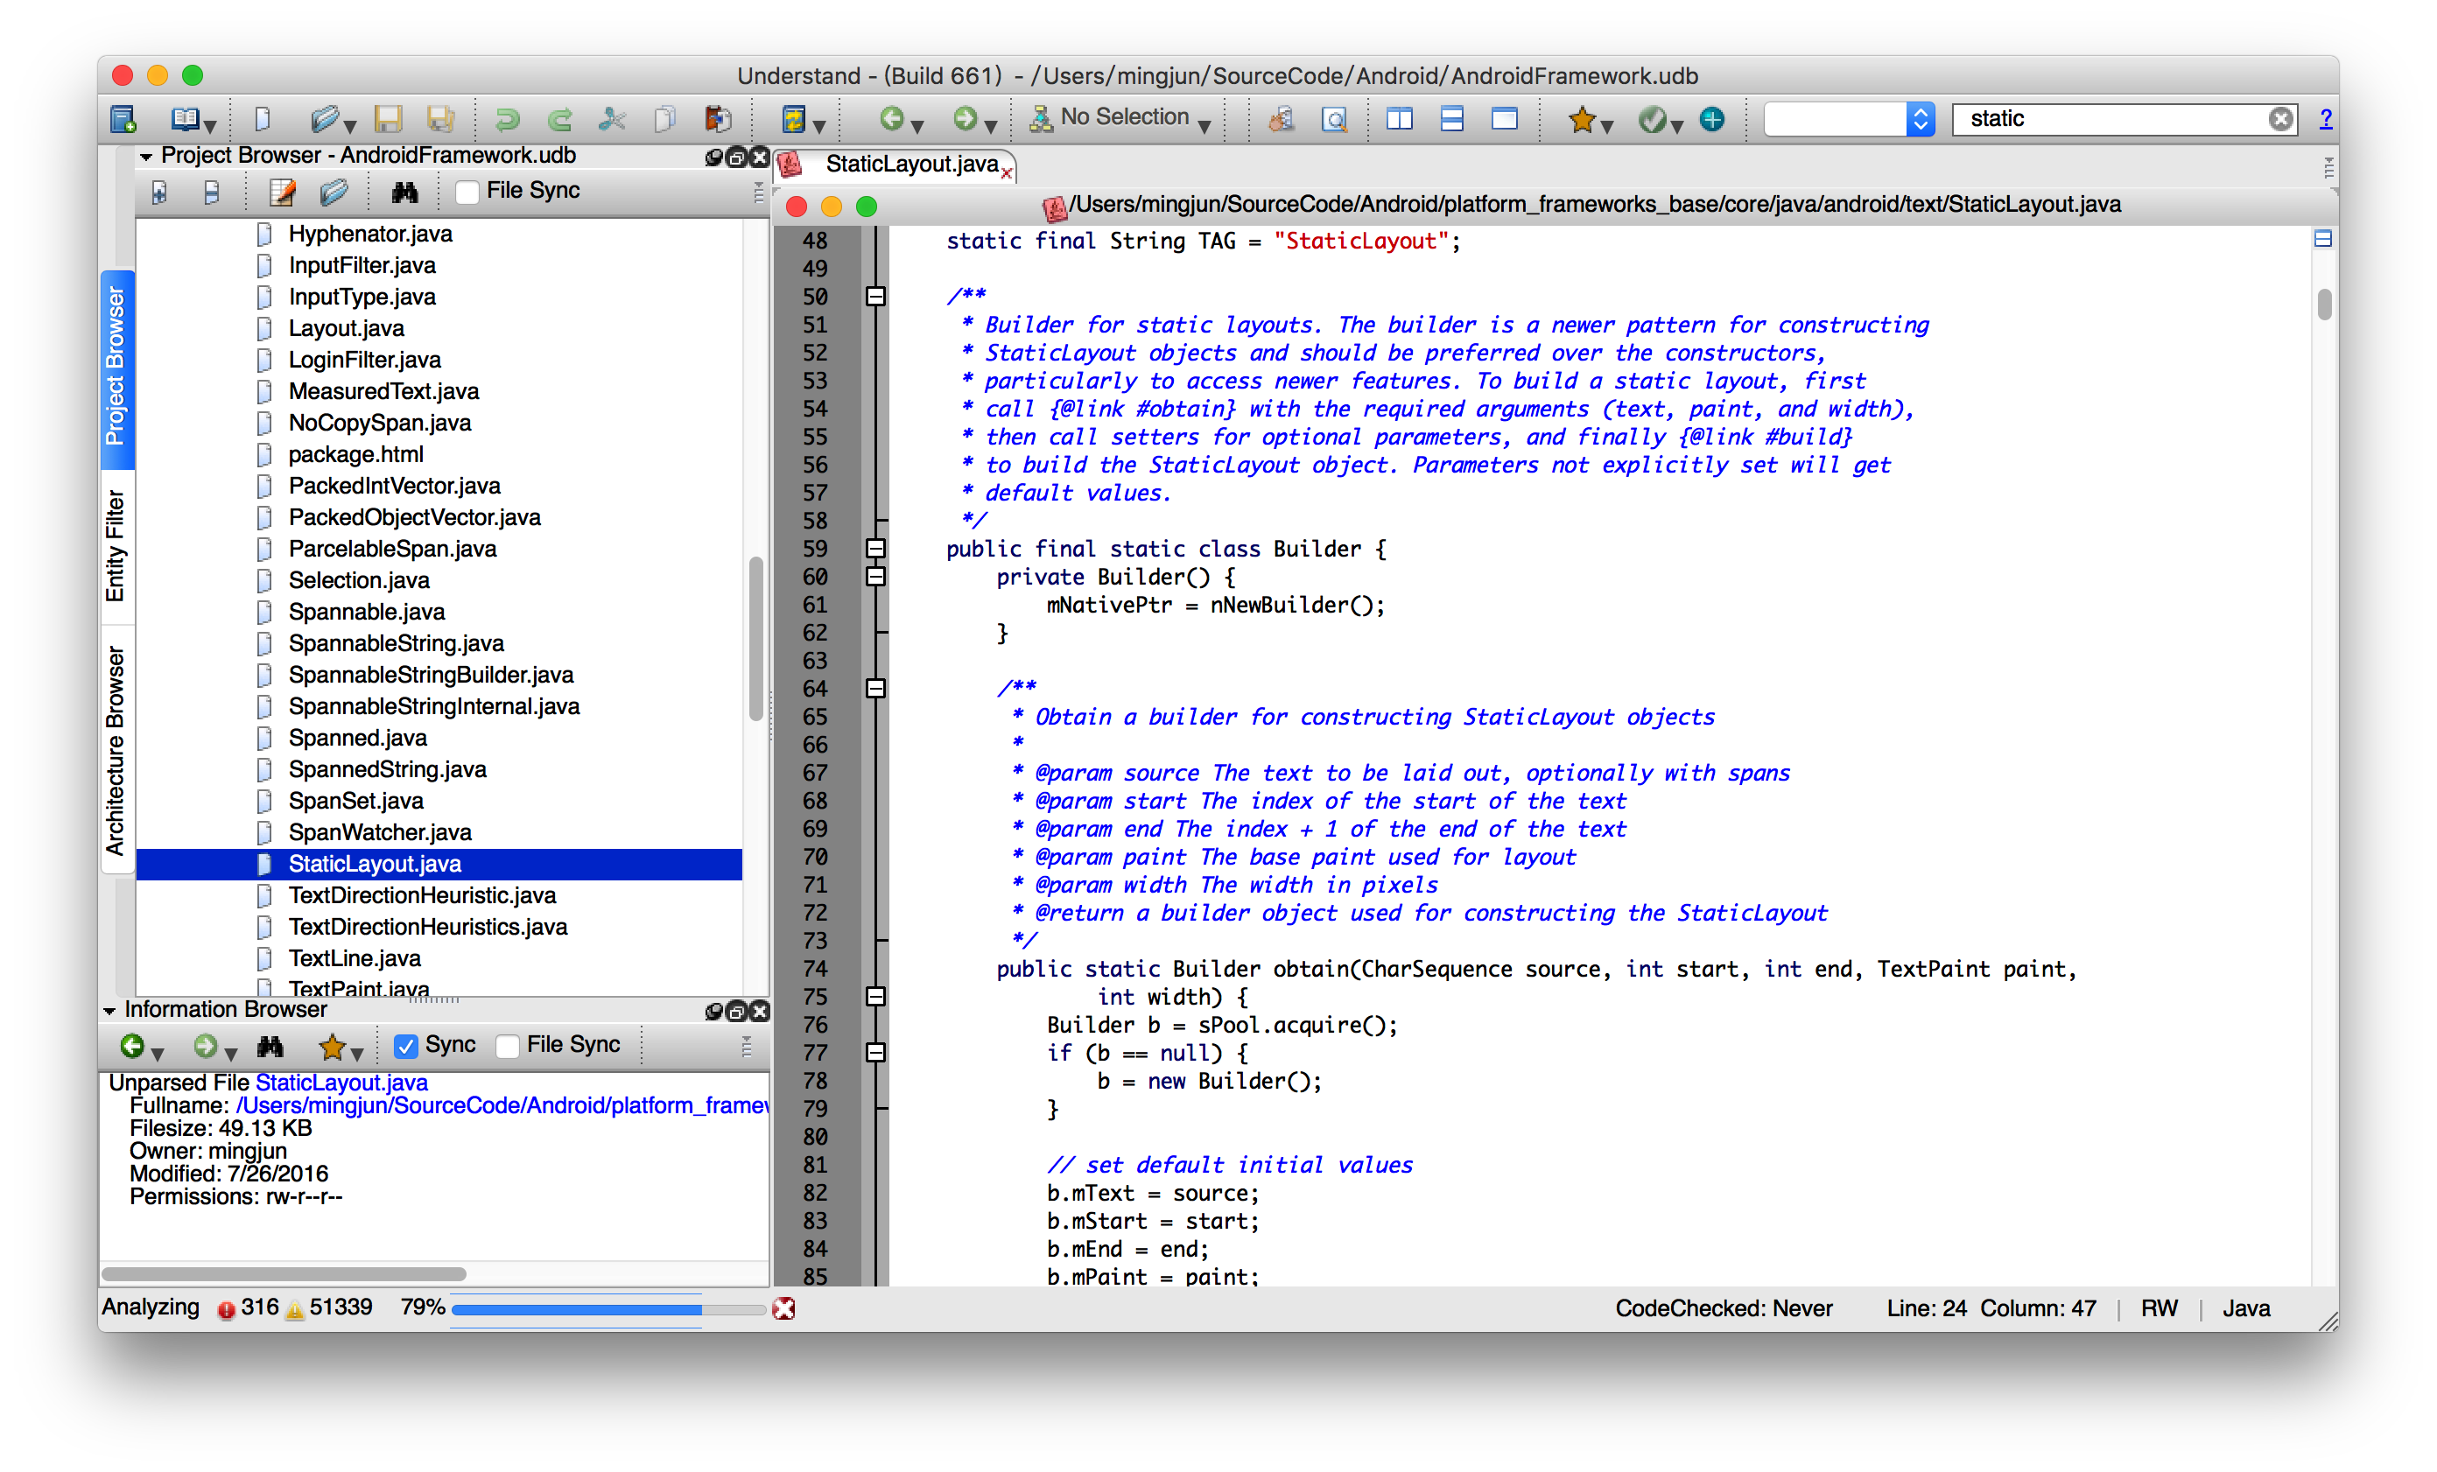This screenshot has width=2437, height=1472.
Task: Uncheck Sync in Information Browser
Action: tap(405, 1045)
